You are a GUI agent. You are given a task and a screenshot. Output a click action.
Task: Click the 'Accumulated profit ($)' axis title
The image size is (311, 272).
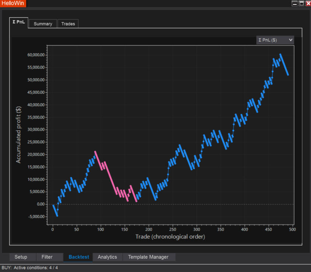[19, 135]
